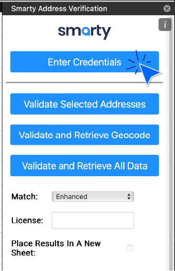Viewport: 175px width, 271px height.
Task: Choose Validate and Retrieve All Data
Action: pos(84,166)
